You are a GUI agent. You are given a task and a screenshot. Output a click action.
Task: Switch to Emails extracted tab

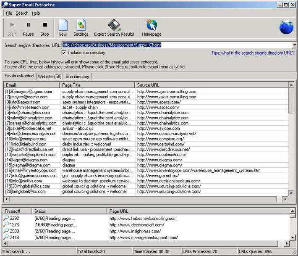(19, 76)
